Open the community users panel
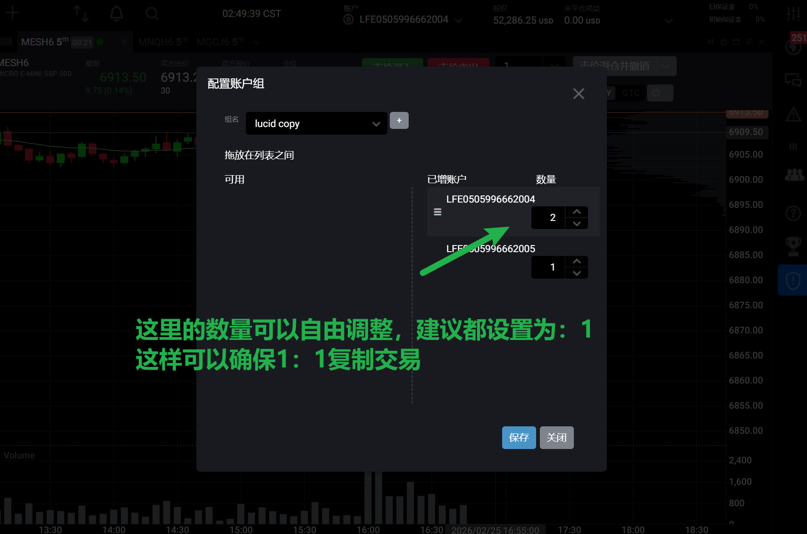The width and height of the screenshot is (807, 534). (x=794, y=174)
